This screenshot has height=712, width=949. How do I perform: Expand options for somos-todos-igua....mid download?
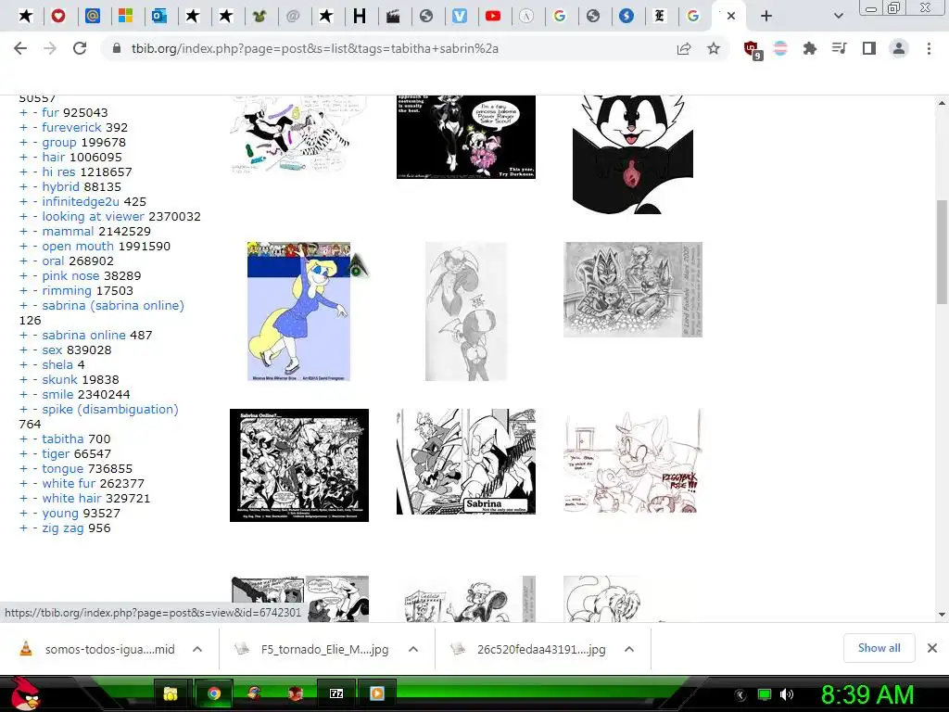point(197,649)
